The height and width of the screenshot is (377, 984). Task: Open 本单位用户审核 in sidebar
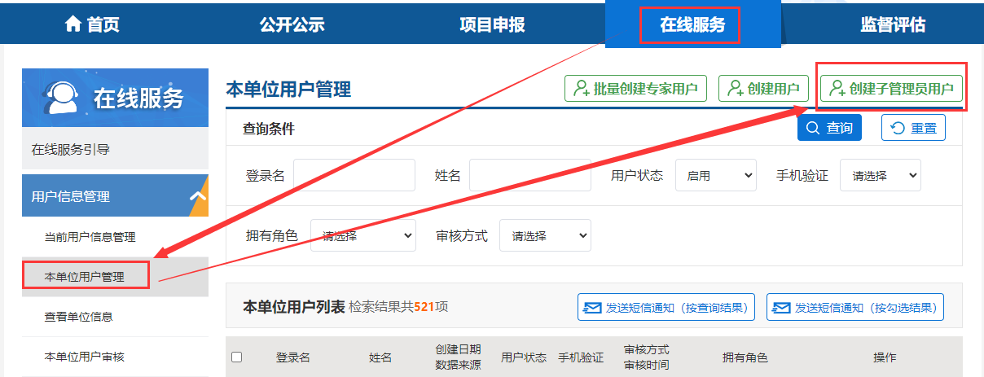[115, 357]
